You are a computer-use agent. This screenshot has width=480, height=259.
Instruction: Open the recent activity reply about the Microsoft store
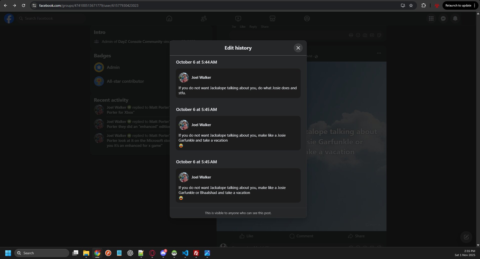(x=132, y=141)
